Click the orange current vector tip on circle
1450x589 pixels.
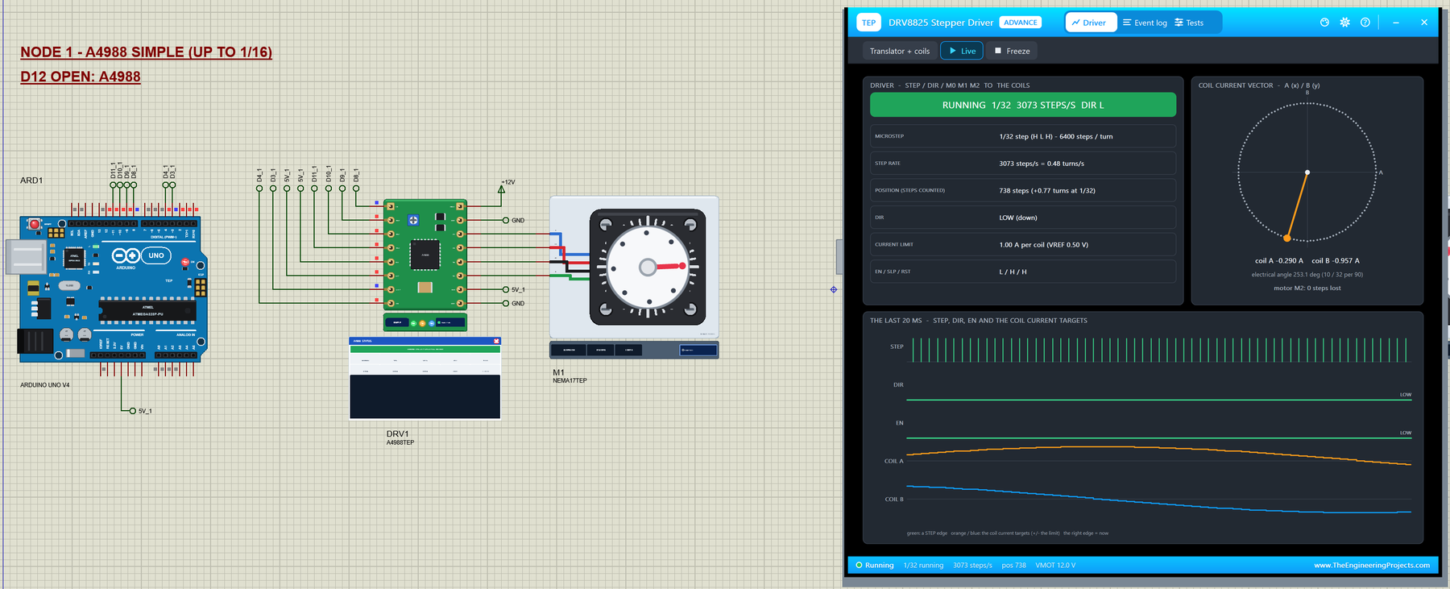tap(1286, 239)
